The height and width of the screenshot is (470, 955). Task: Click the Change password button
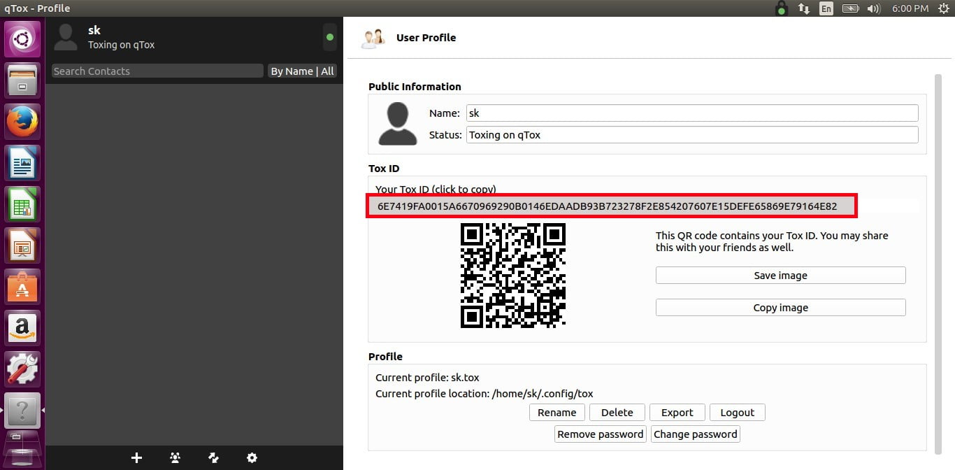pos(695,434)
